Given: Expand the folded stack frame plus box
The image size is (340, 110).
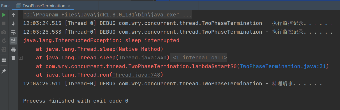Looking at the screenshot, I should 21,58.
